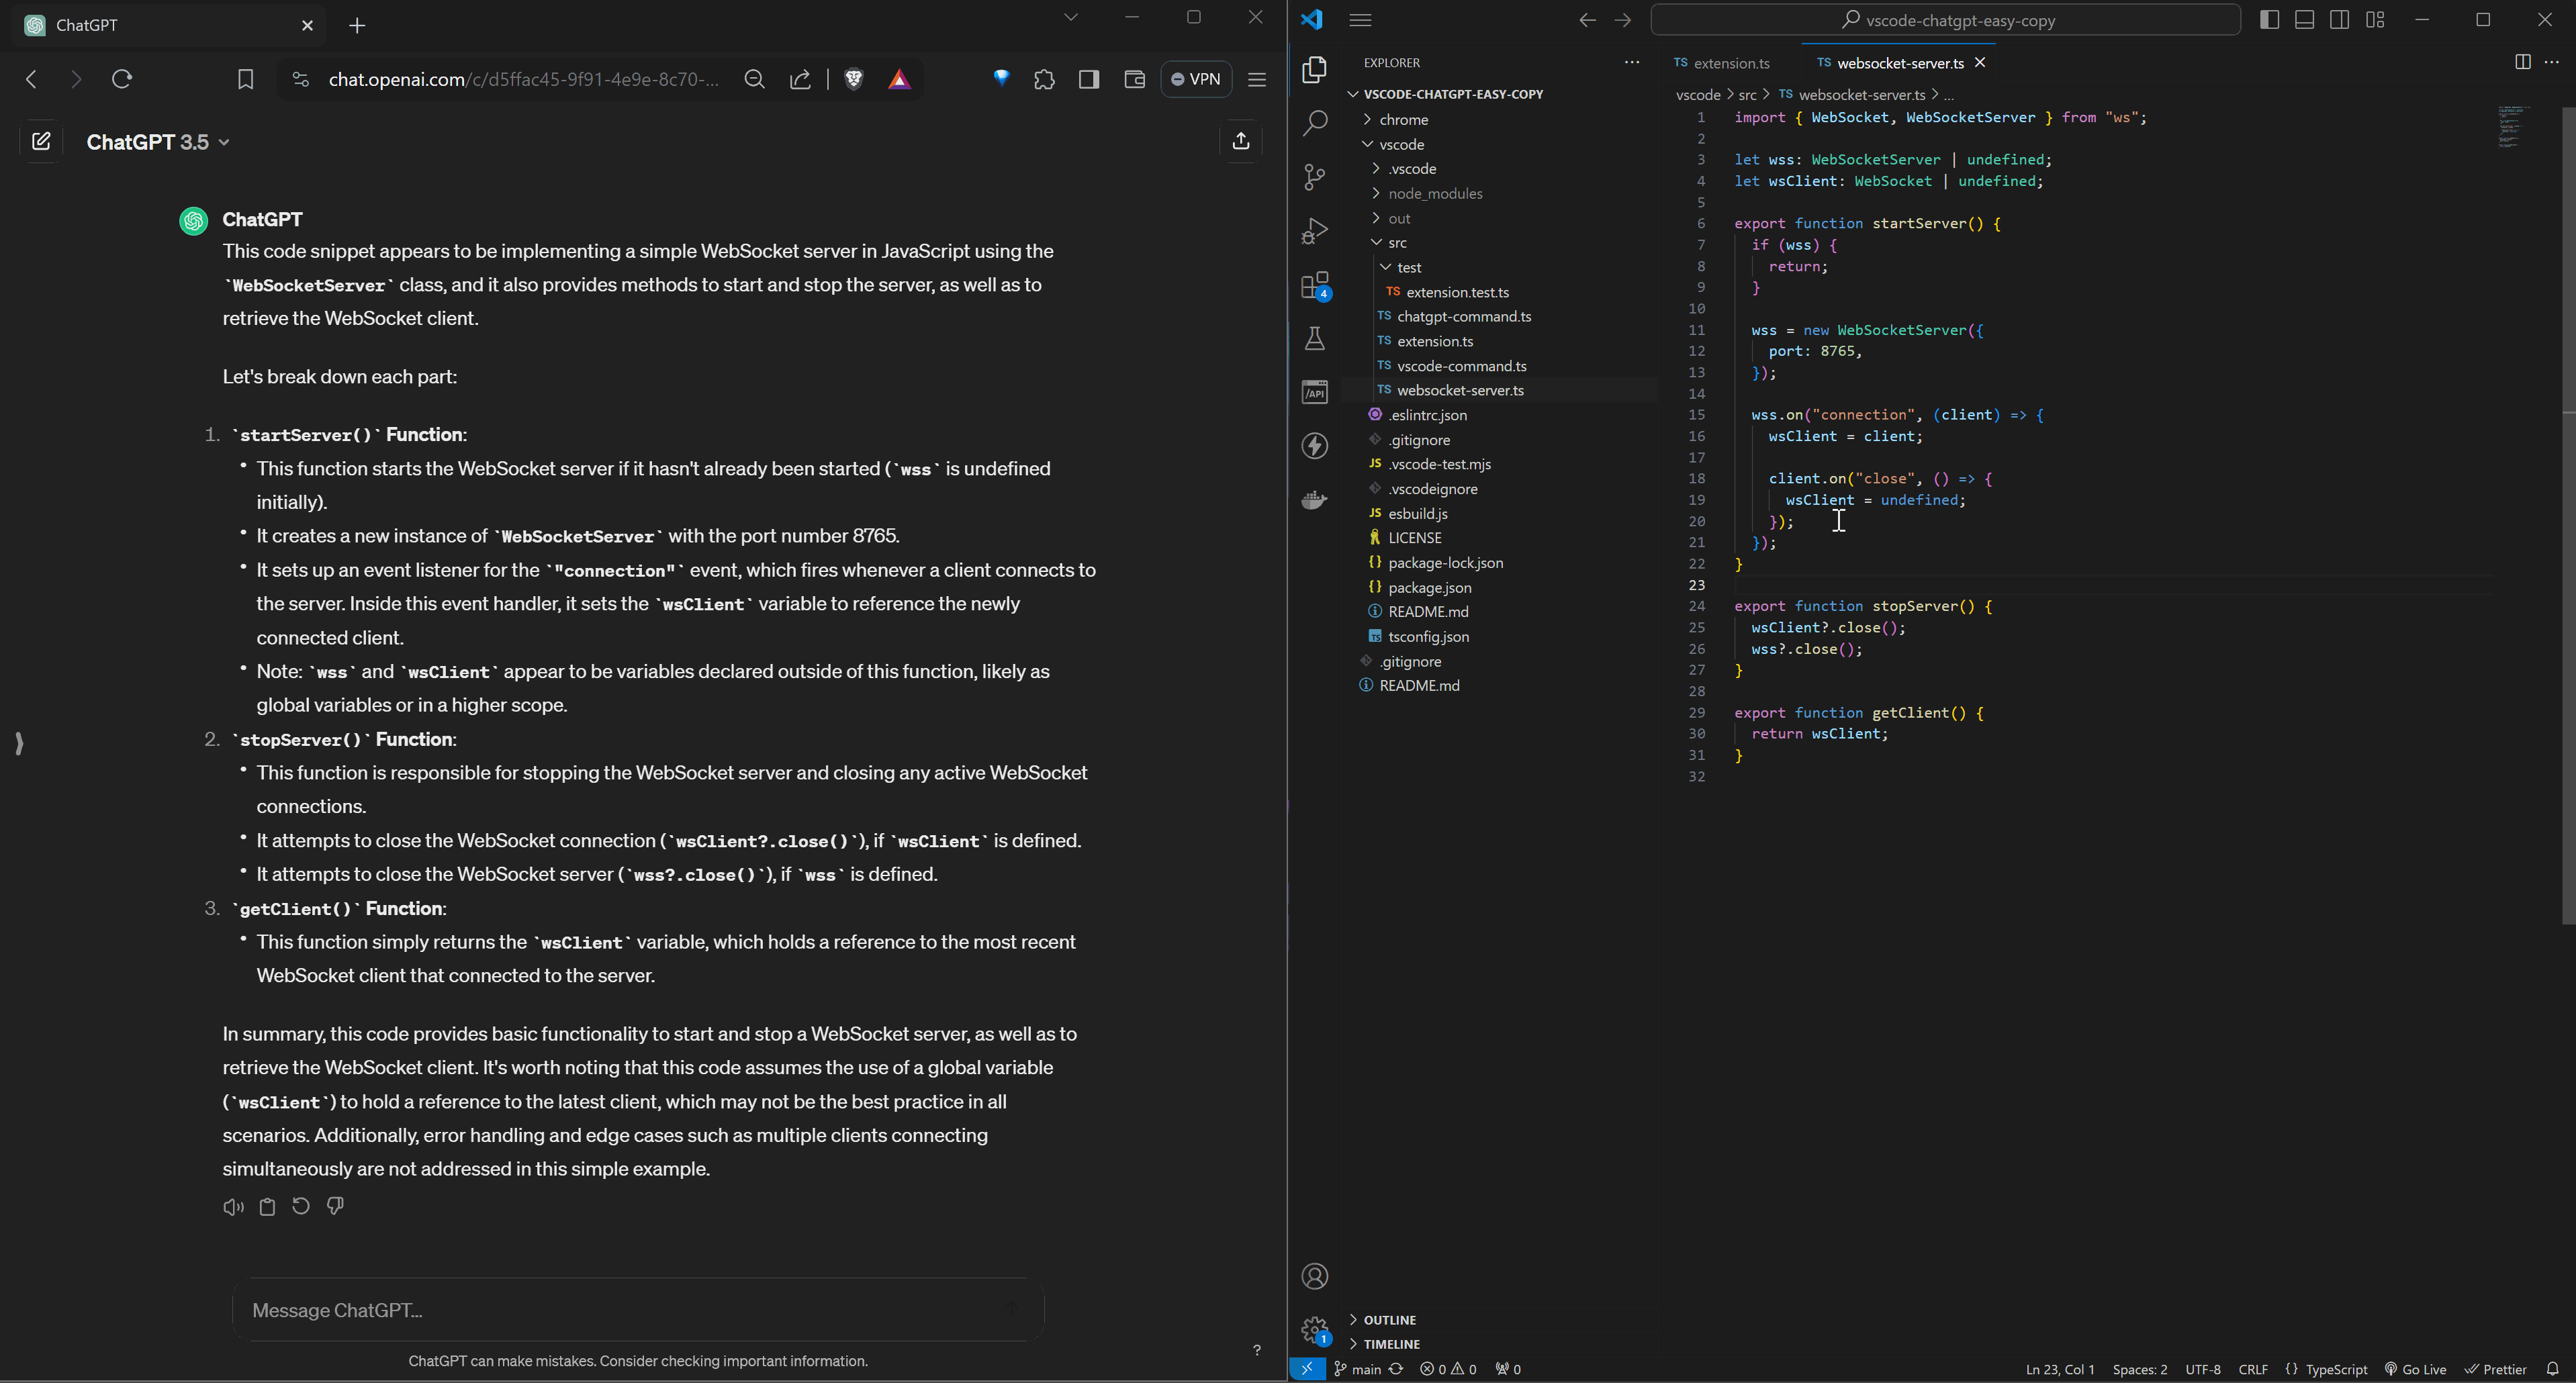Viewport: 2576px width, 1383px height.
Task: Click the Read aloud speaker icon
Action: pyautogui.click(x=233, y=1207)
